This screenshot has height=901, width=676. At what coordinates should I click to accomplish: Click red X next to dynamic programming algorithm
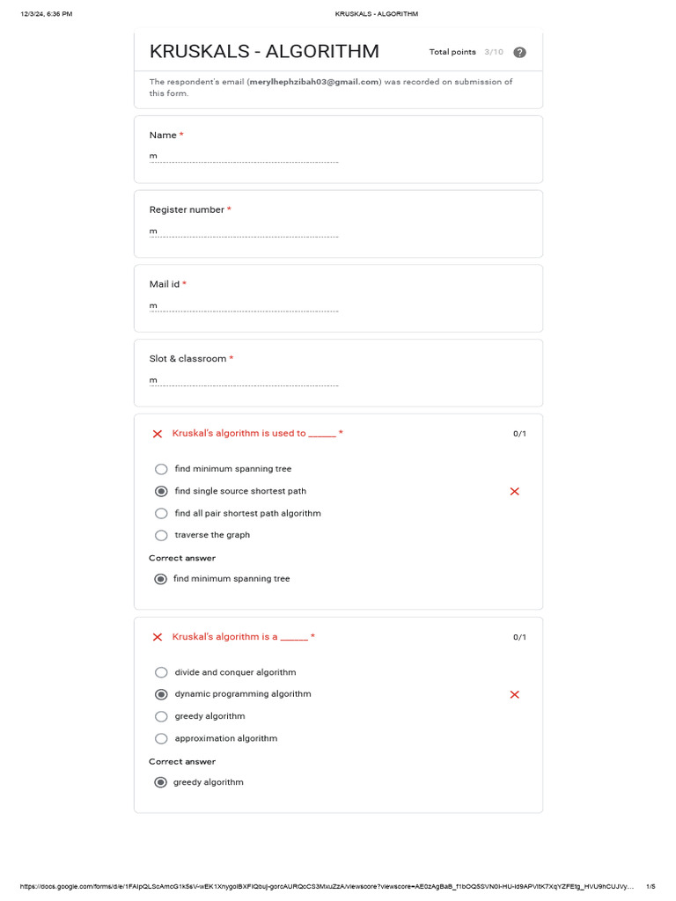click(515, 694)
